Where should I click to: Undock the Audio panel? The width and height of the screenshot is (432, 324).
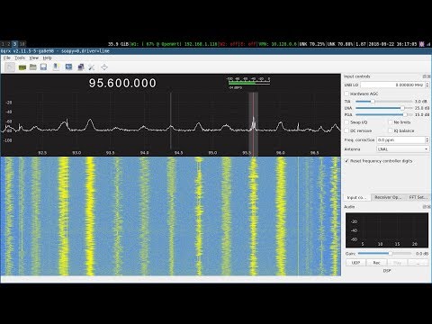point(426,207)
